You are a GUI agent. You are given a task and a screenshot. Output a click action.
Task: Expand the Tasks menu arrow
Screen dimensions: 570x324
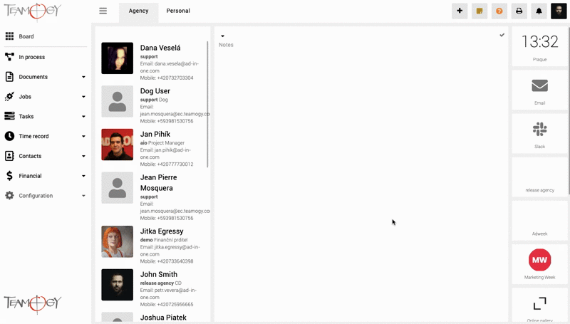pyautogui.click(x=83, y=117)
